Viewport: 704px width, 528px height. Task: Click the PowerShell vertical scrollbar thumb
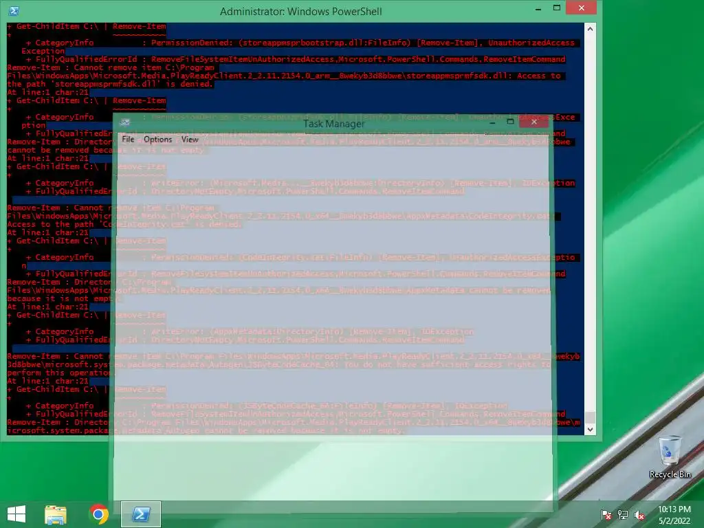[x=590, y=417]
